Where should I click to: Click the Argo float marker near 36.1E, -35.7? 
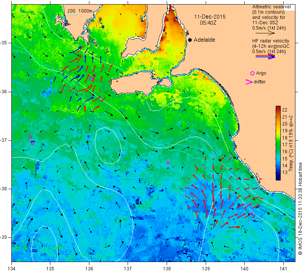coord(91,78)
